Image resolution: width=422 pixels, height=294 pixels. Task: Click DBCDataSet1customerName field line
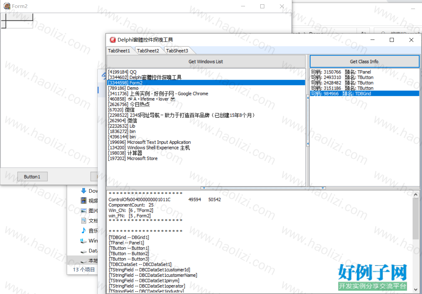tap(153, 275)
